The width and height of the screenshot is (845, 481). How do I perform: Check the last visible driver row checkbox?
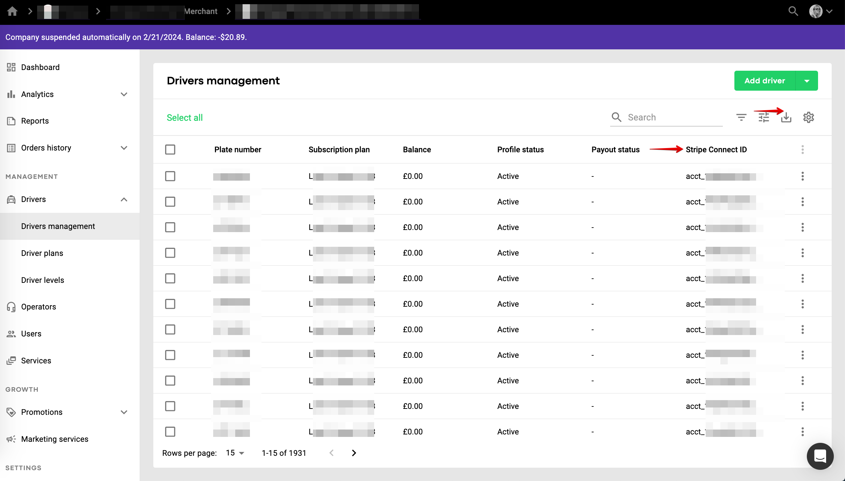coord(170,432)
